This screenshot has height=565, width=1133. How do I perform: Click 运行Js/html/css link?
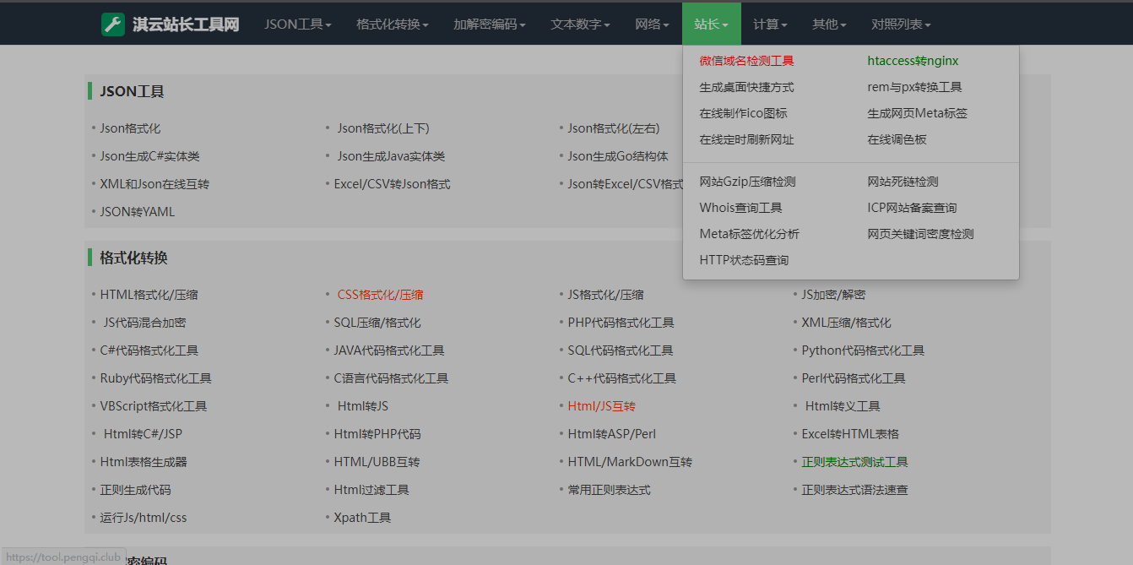click(x=144, y=518)
